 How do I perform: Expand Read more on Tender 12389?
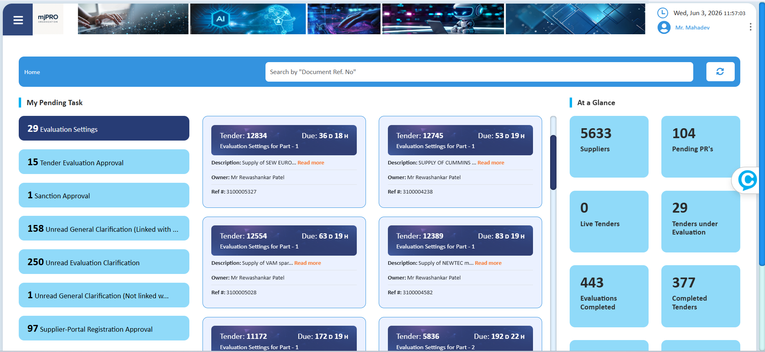pos(488,263)
